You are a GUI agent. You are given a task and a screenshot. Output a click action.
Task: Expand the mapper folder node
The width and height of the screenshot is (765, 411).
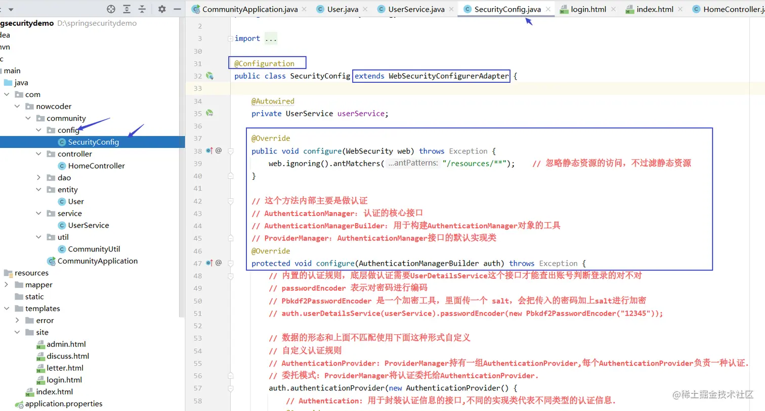point(7,284)
